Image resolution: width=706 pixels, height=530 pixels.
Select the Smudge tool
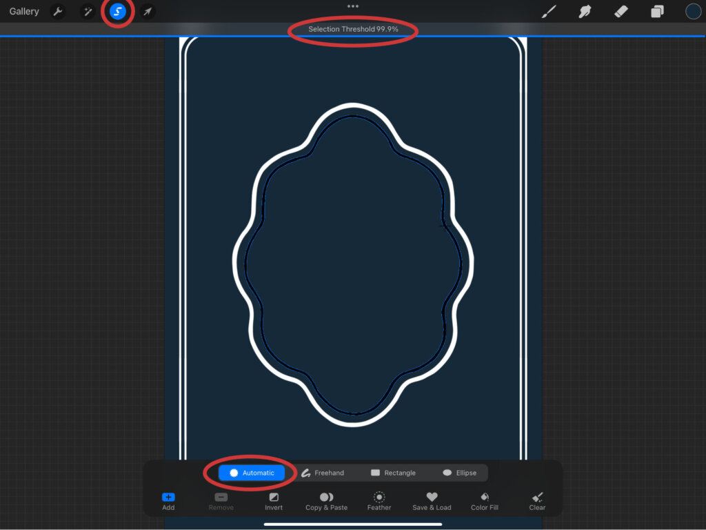585,12
